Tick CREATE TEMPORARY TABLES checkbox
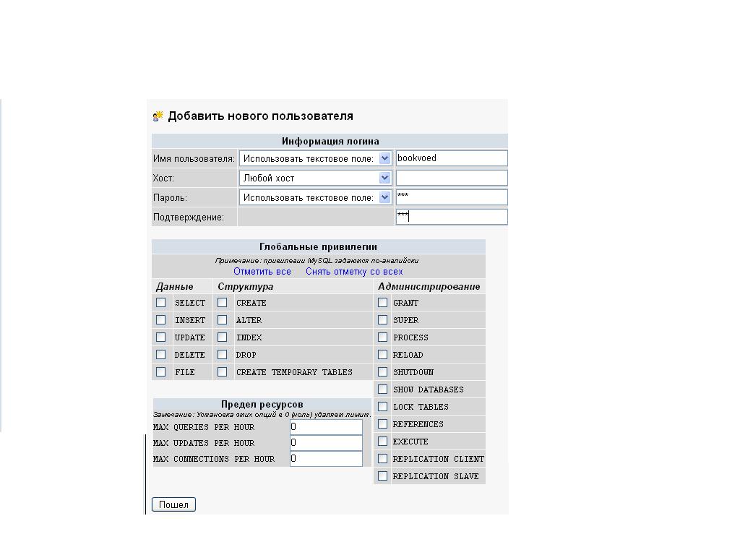 tap(223, 372)
